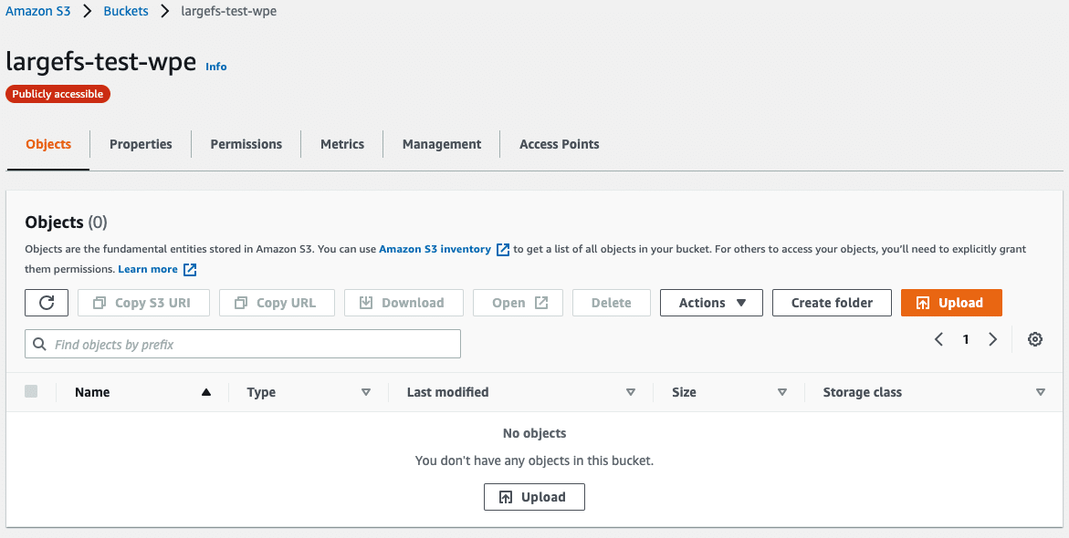Sort by Storage class column arrow
1069x538 pixels.
(1040, 392)
